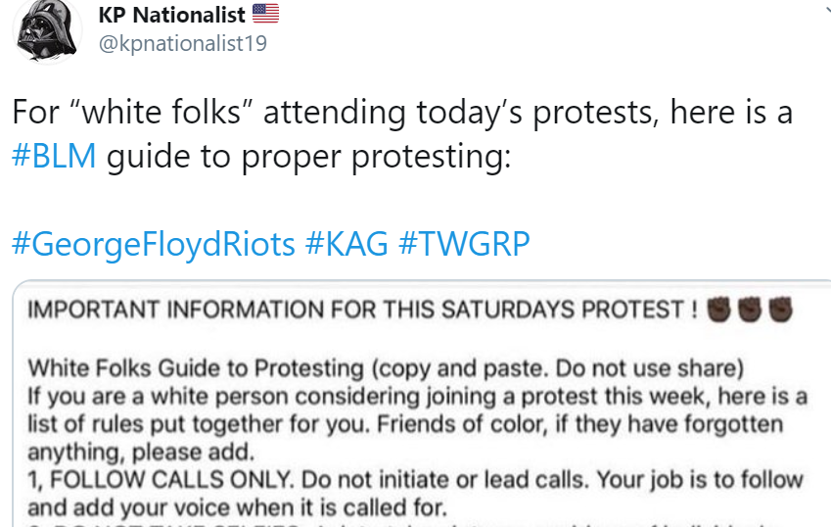Open attached image at IMPORTANT INFORMATION heading

tap(362, 310)
